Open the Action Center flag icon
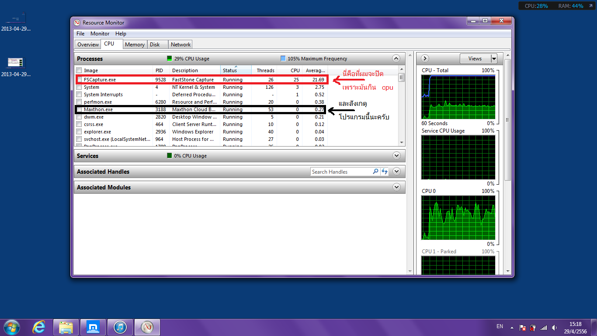The width and height of the screenshot is (597, 336). pos(522,327)
